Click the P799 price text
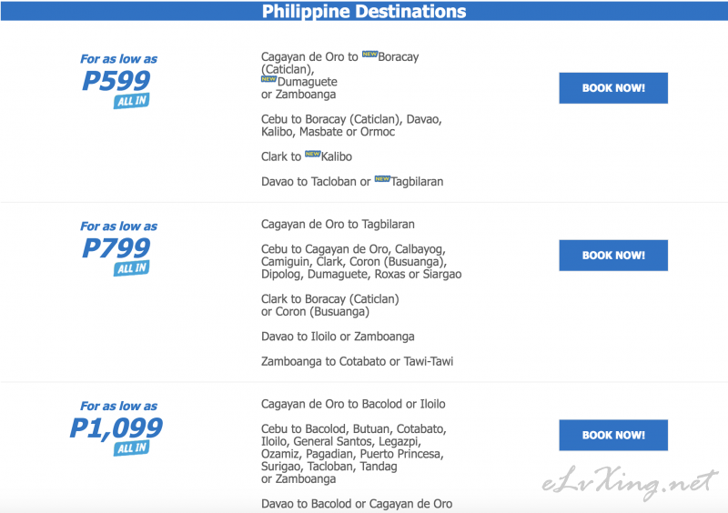Viewport: 728px width, 513px height. [x=116, y=247]
